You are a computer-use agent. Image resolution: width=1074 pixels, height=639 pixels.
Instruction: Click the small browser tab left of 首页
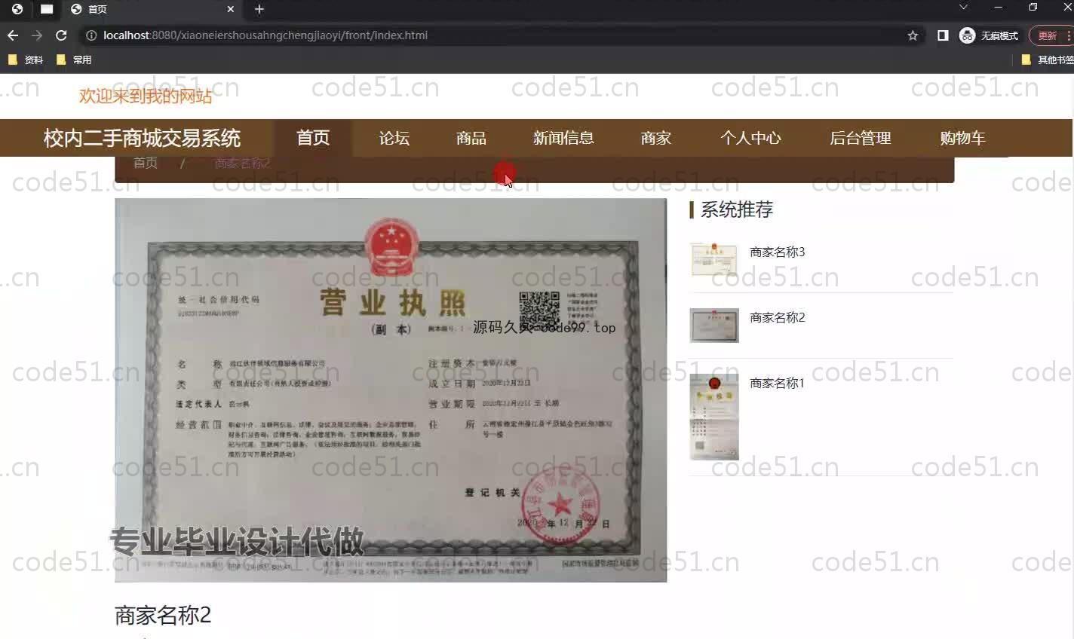(47, 9)
